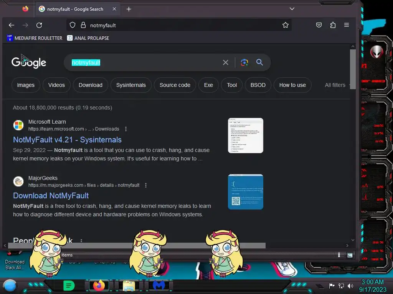This screenshot has height=294, width=393.
Task: Open more options for MajorGeeks result
Action: pyautogui.click(x=146, y=185)
